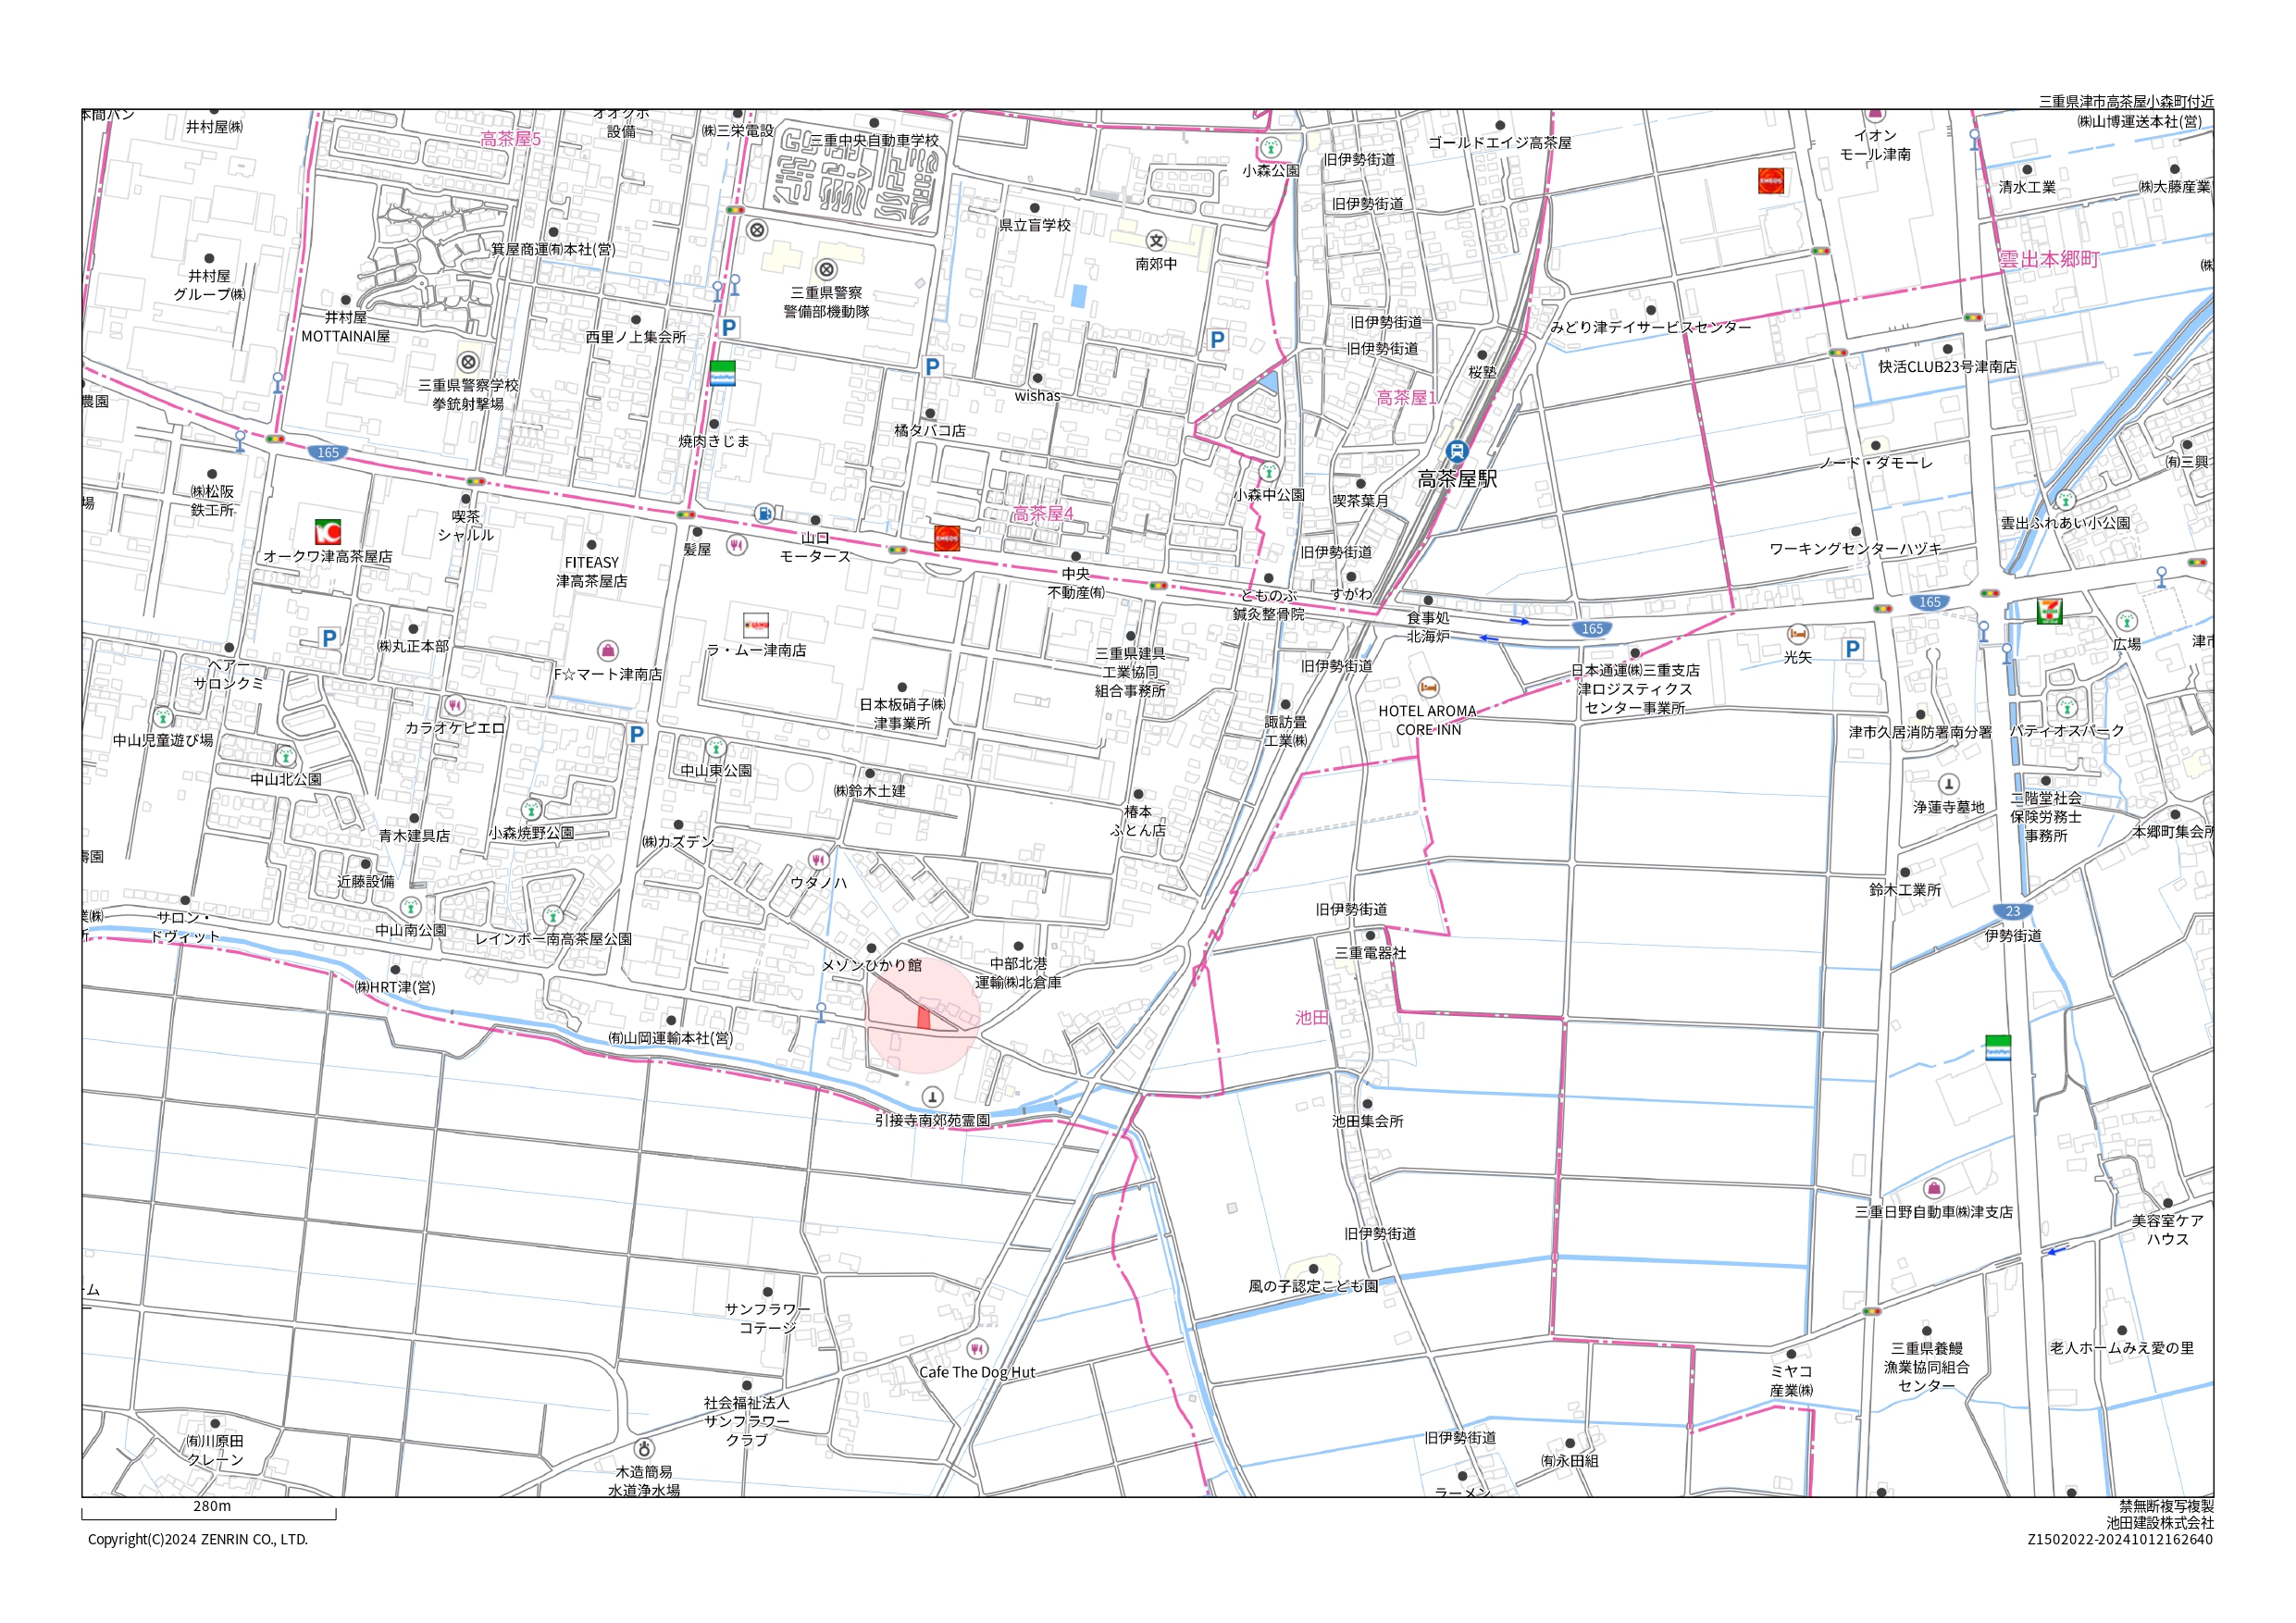Click the 南郊中 school symbol
The height and width of the screenshot is (1623, 2296).
tap(1156, 241)
